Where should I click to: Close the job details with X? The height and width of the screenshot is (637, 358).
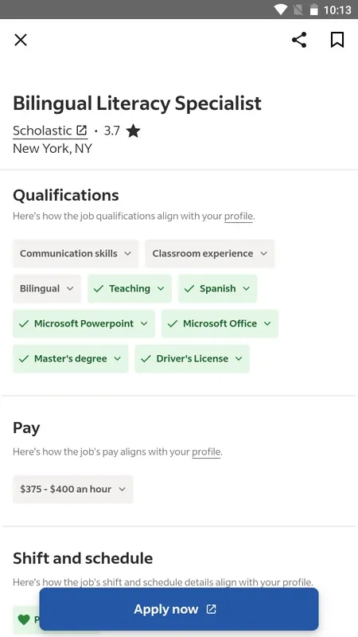(21, 40)
